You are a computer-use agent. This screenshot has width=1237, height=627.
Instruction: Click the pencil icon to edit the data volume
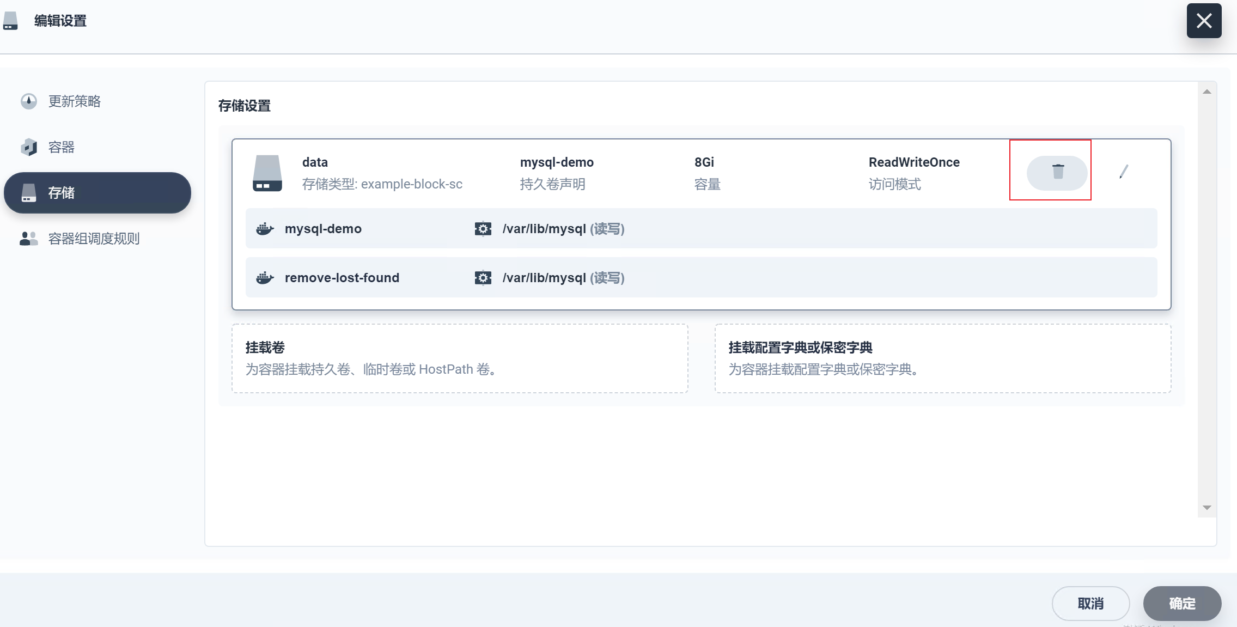click(1123, 172)
